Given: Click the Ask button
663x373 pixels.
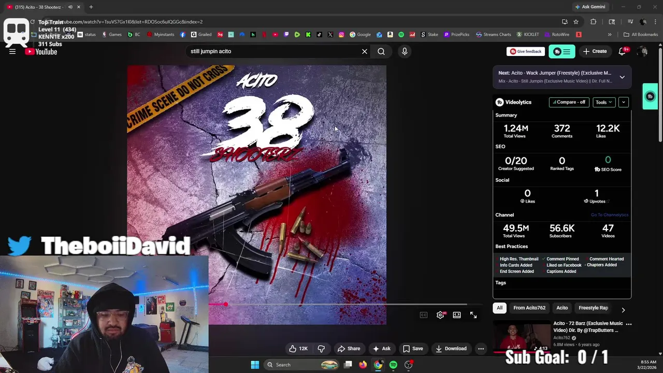Looking at the screenshot, I should point(382,349).
